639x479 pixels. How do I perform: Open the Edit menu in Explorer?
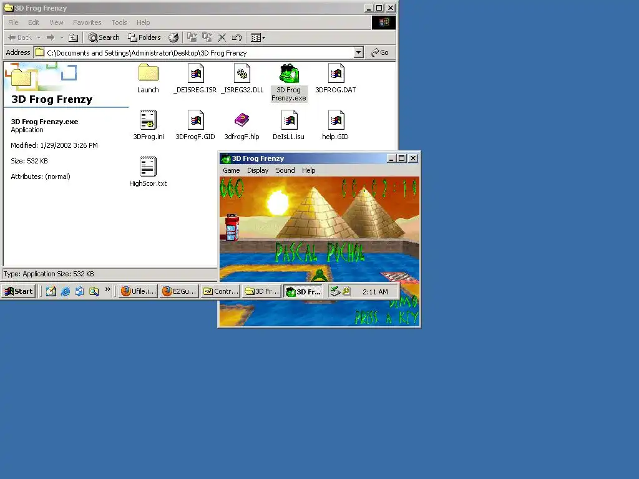pyautogui.click(x=34, y=22)
